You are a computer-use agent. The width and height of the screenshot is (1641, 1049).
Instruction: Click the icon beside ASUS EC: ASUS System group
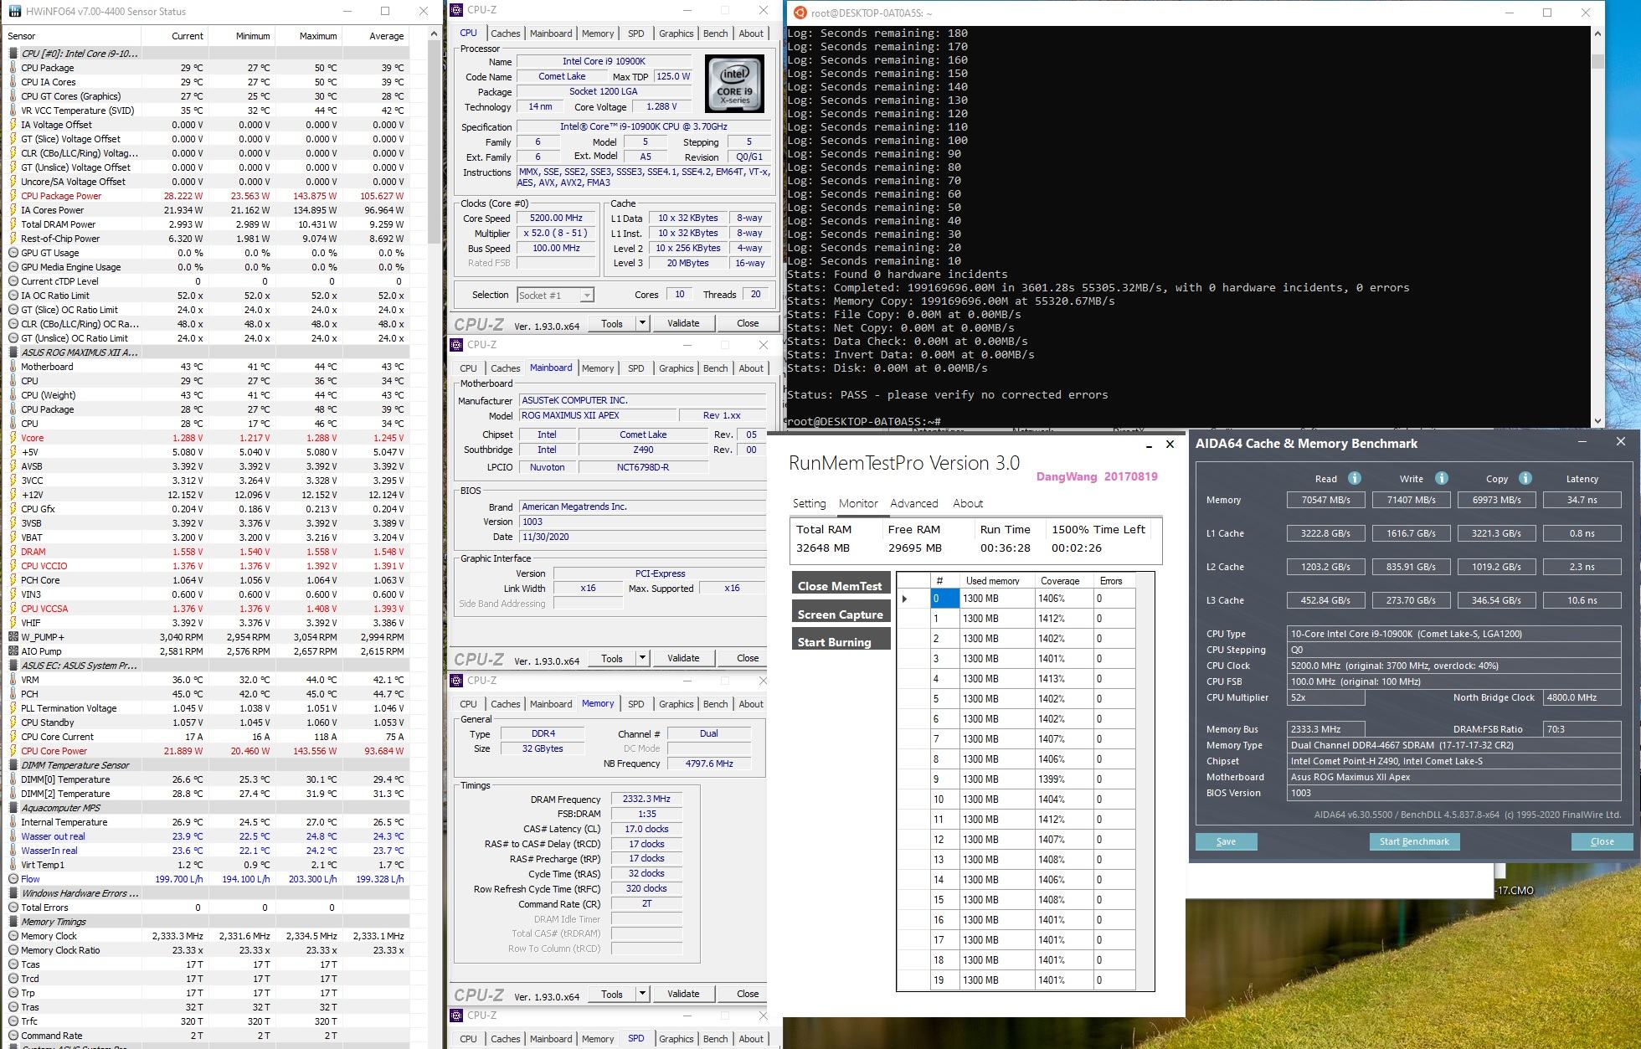pos(13,666)
